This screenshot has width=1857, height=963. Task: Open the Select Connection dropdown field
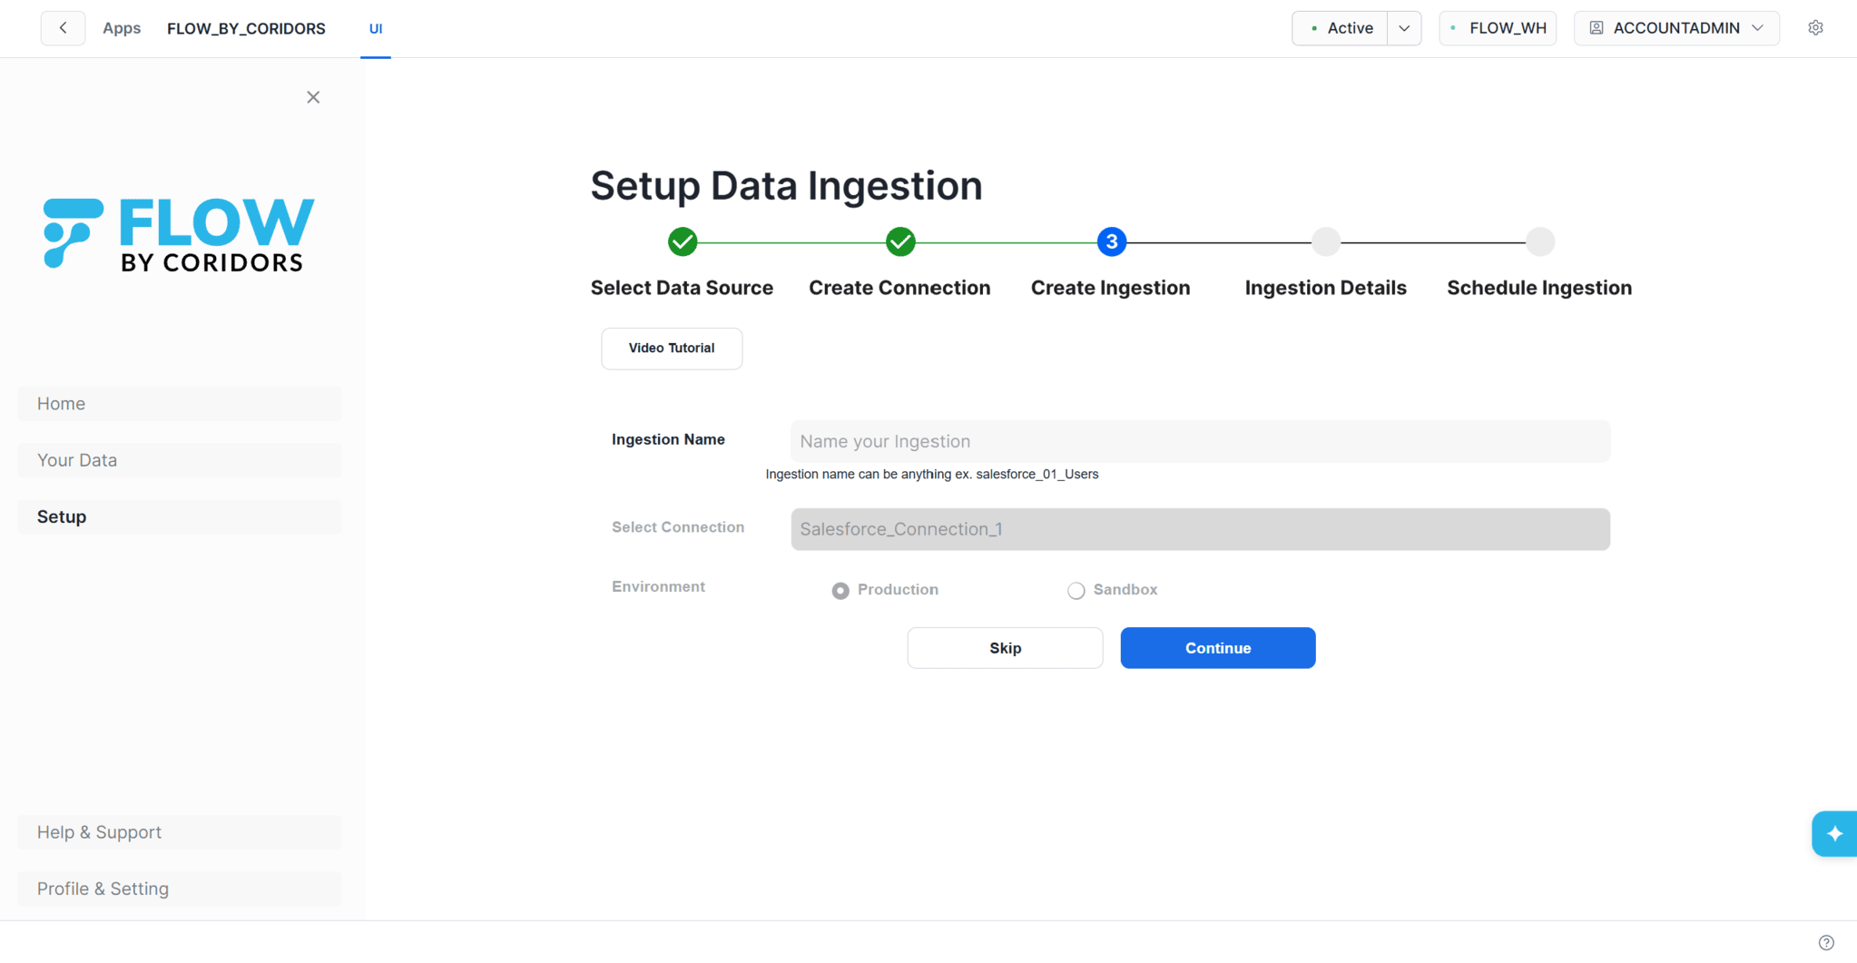(x=1200, y=529)
